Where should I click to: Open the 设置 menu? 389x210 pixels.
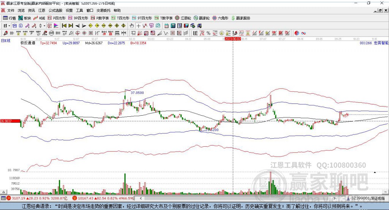coord(69,10)
